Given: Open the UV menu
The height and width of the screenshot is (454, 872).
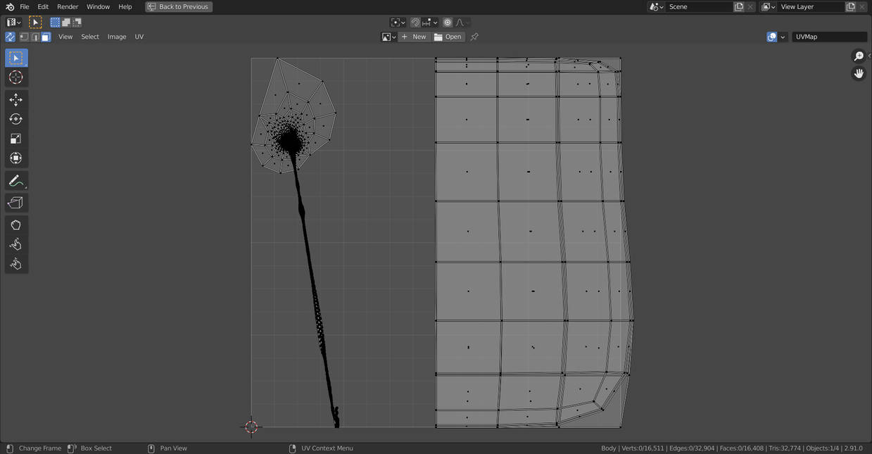Looking at the screenshot, I should coord(139,37).
